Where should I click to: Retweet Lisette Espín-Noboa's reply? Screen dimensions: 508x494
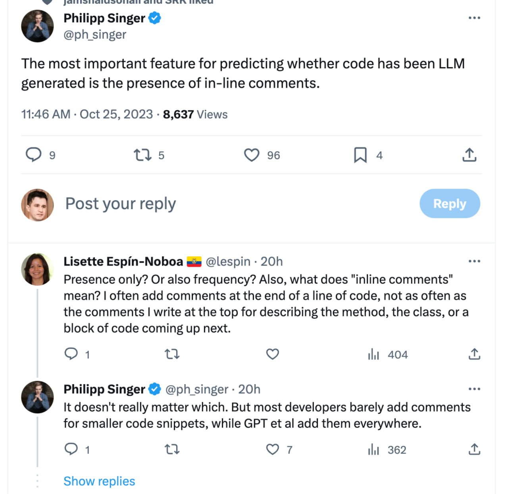coord(172,354)
